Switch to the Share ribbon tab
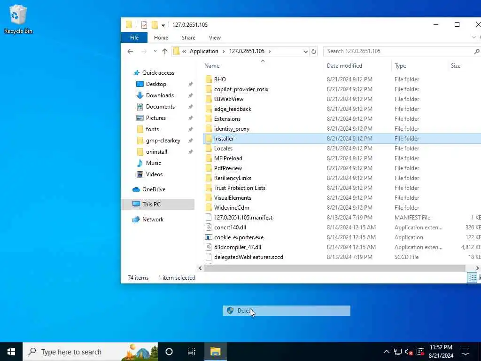The width and height of the screenshot is (481, 361). click(188, 38)
